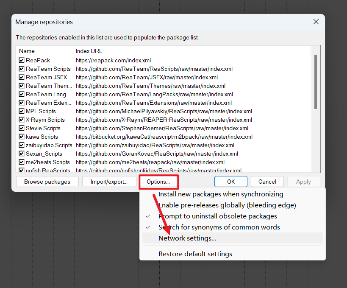This screenshot has height=288, width=347.
Task: Toggle the ReaTeam Extensions checkbox
Action: click(22, 103)
